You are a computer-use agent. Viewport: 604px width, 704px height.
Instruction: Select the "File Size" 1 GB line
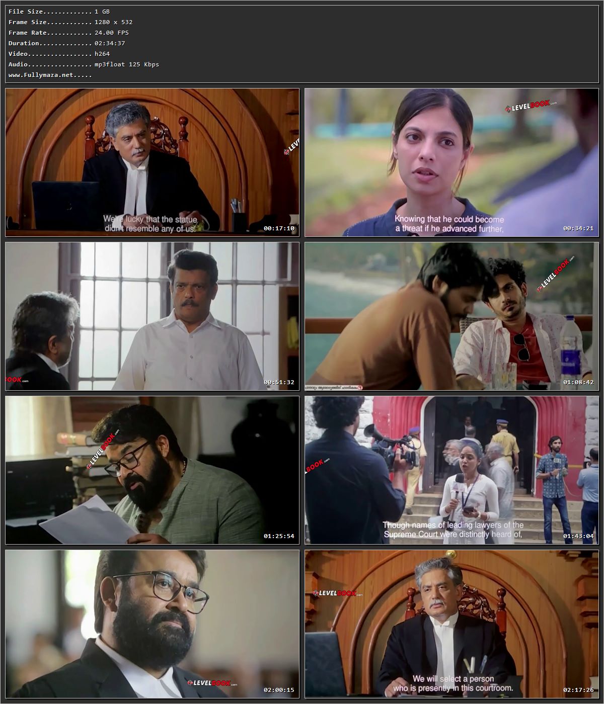59,12
